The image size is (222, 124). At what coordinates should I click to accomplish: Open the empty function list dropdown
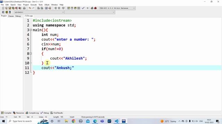click(90, 12)
